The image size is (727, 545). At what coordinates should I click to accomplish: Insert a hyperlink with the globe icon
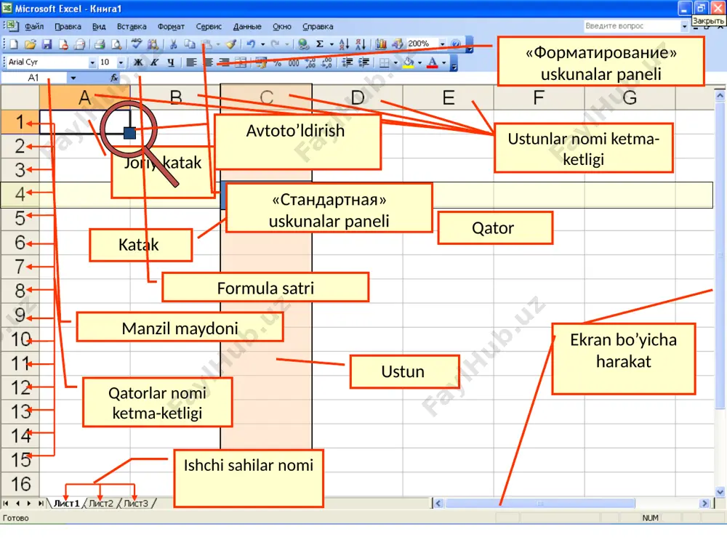click(x=303, y=44)
